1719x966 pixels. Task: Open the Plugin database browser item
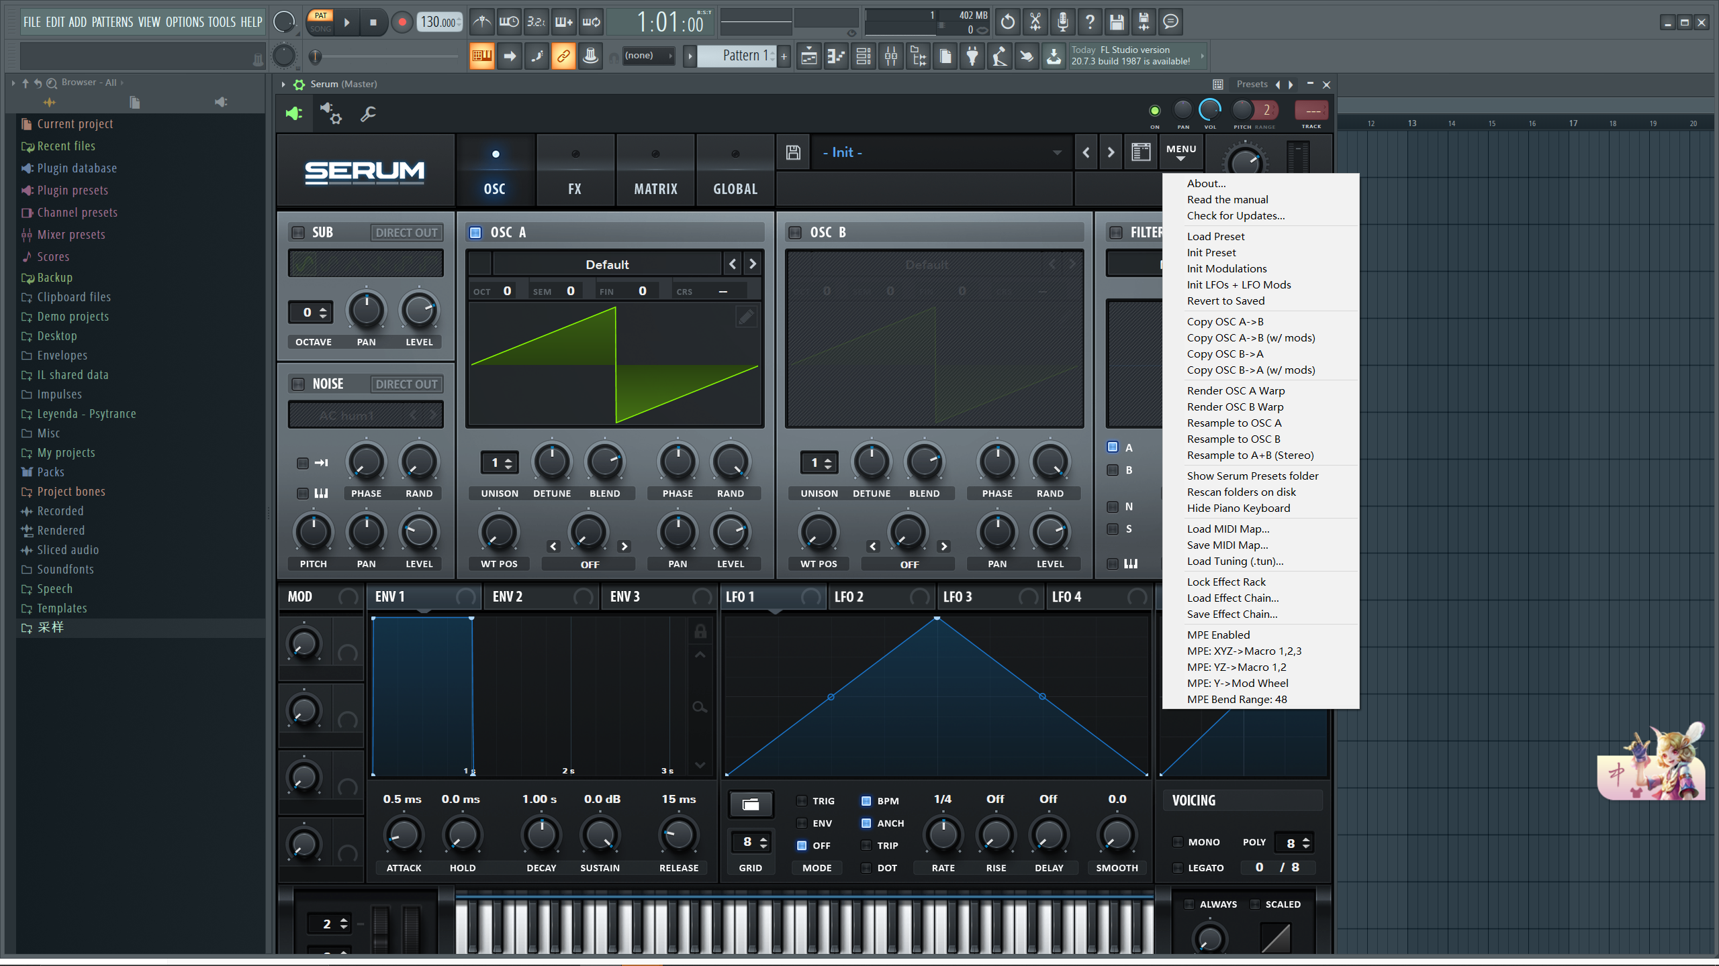tap(77, 168)
